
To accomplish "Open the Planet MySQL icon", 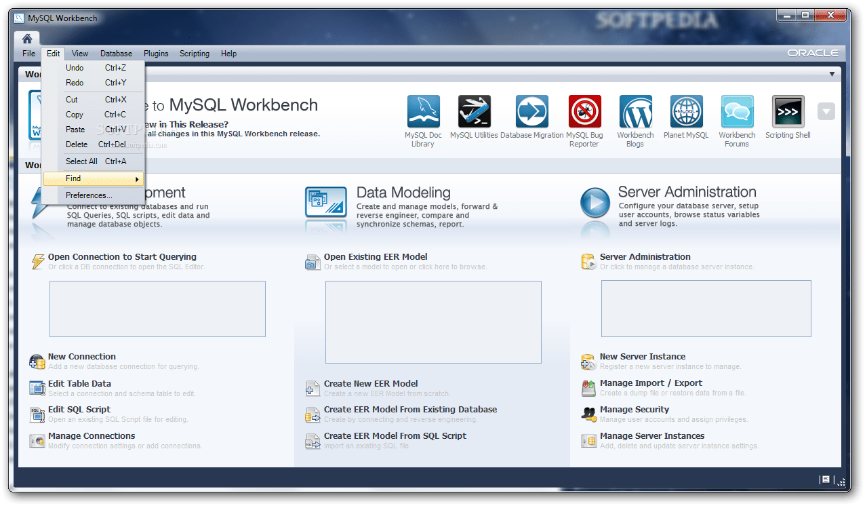I will point(686,111).
